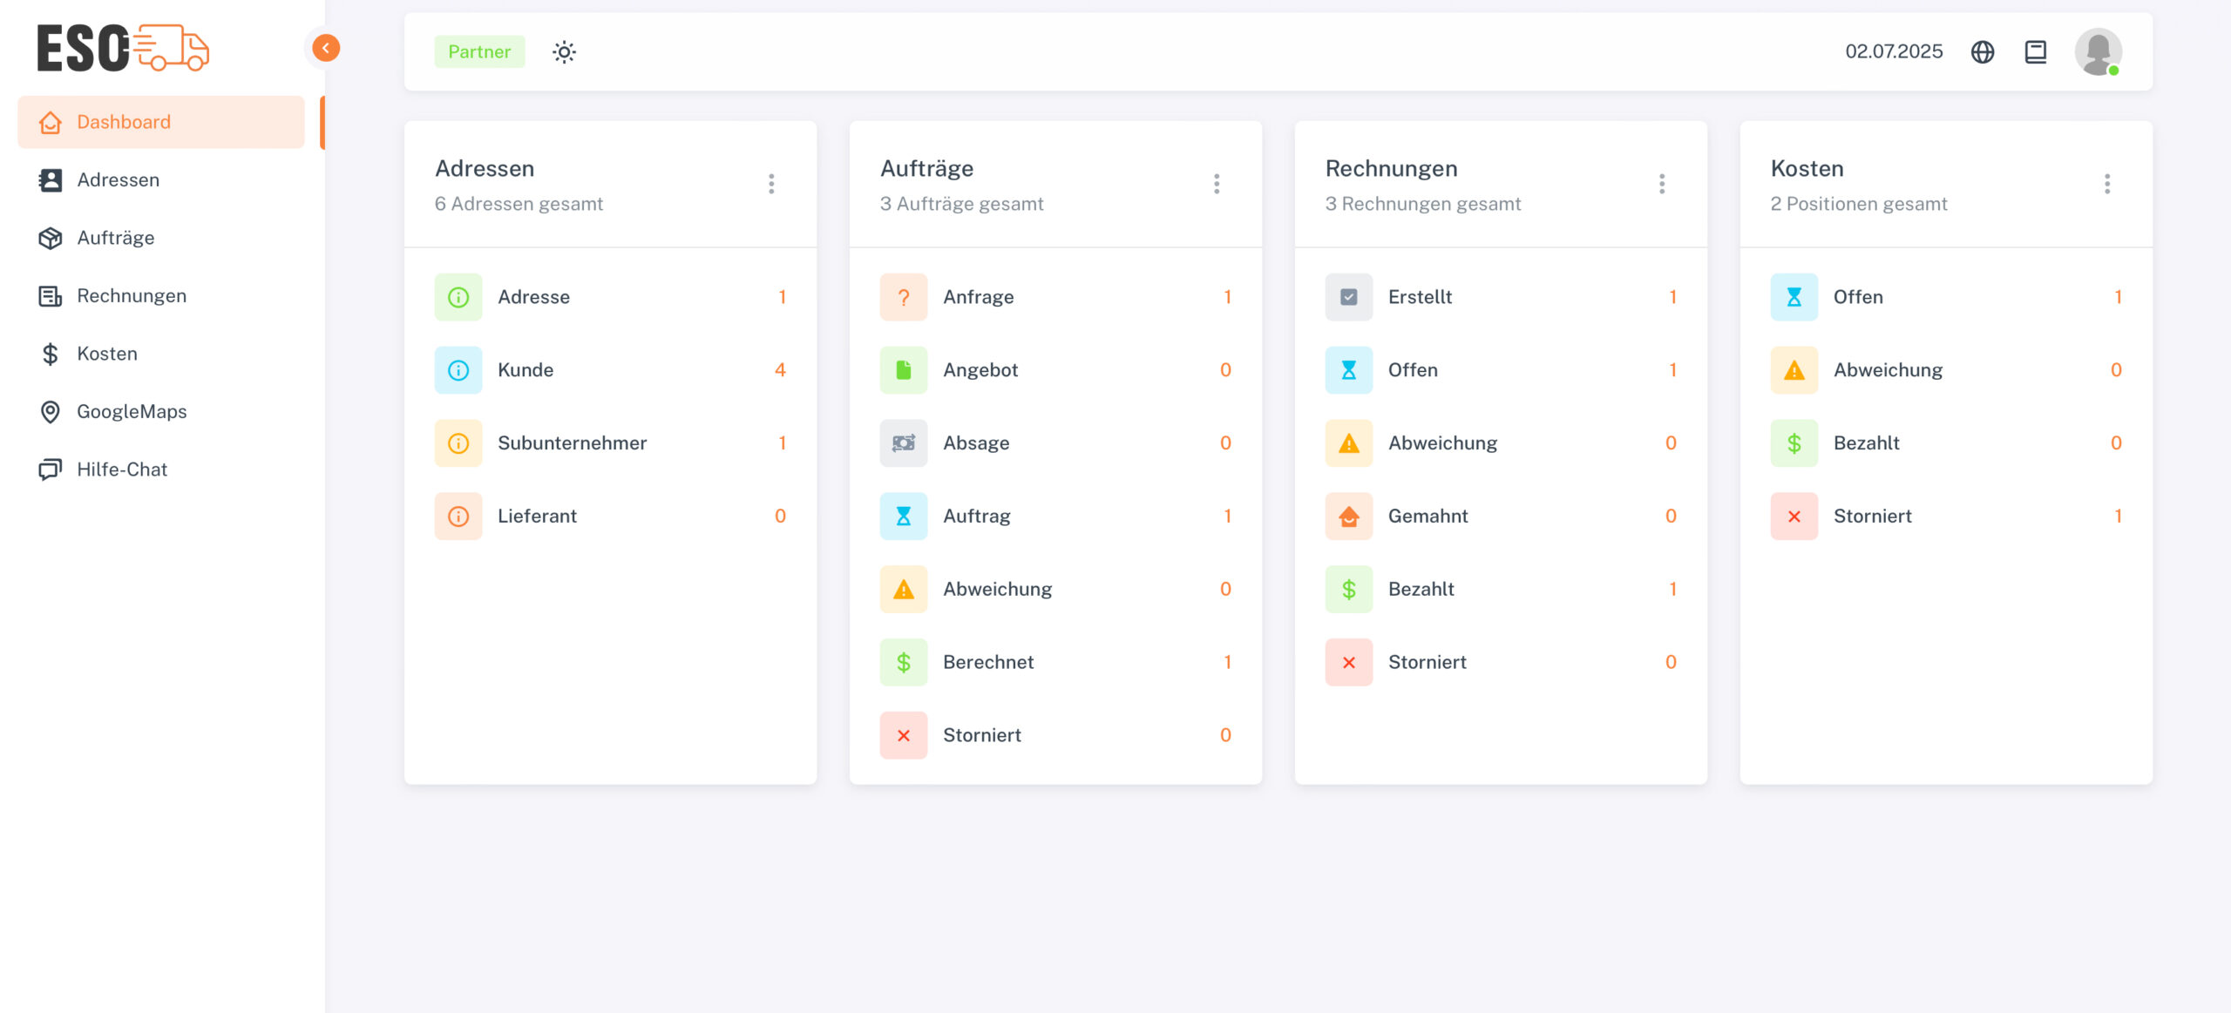This screenshot has width=2231, height=1013.
Task: Open Adressen card three-dot menu
Action: point(771,184)
